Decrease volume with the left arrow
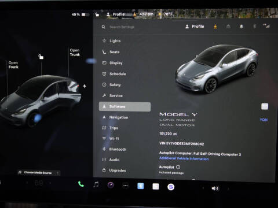The width and height of the screenshot is (278, 208). click(x=203, y=188)
